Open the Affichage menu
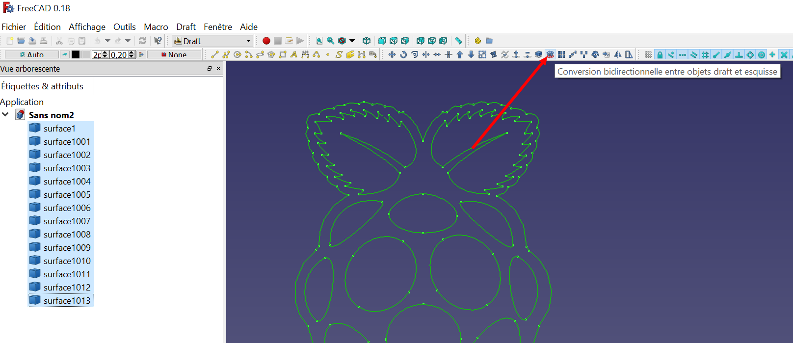Screen dimensions: 793x343 [x=87, y=27]
